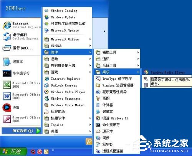The width and height of the screenshot is (192, 156).
Task: Click the Microsoft Update icon
Action: [46, 30]
